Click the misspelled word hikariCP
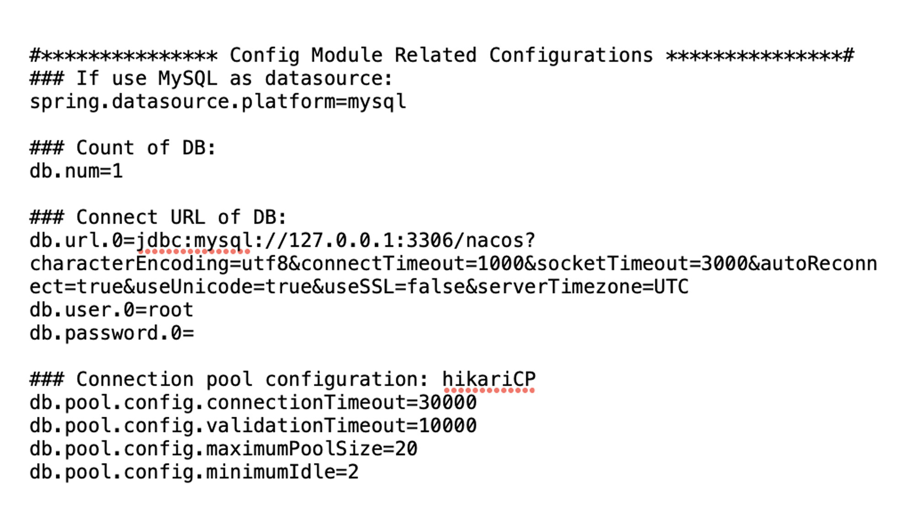This screenshot has width=915, height=523. click(489, 379)
